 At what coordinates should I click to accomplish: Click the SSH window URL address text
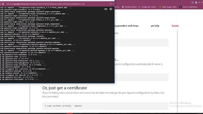tap(46, 4)
